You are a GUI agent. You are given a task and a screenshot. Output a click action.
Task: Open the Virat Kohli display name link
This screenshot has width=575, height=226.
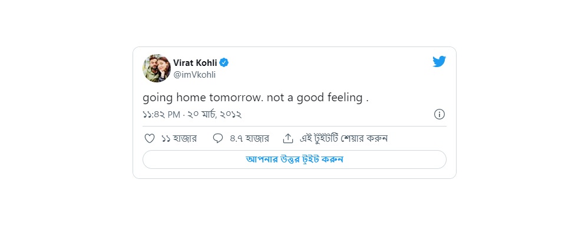[195, 62]
